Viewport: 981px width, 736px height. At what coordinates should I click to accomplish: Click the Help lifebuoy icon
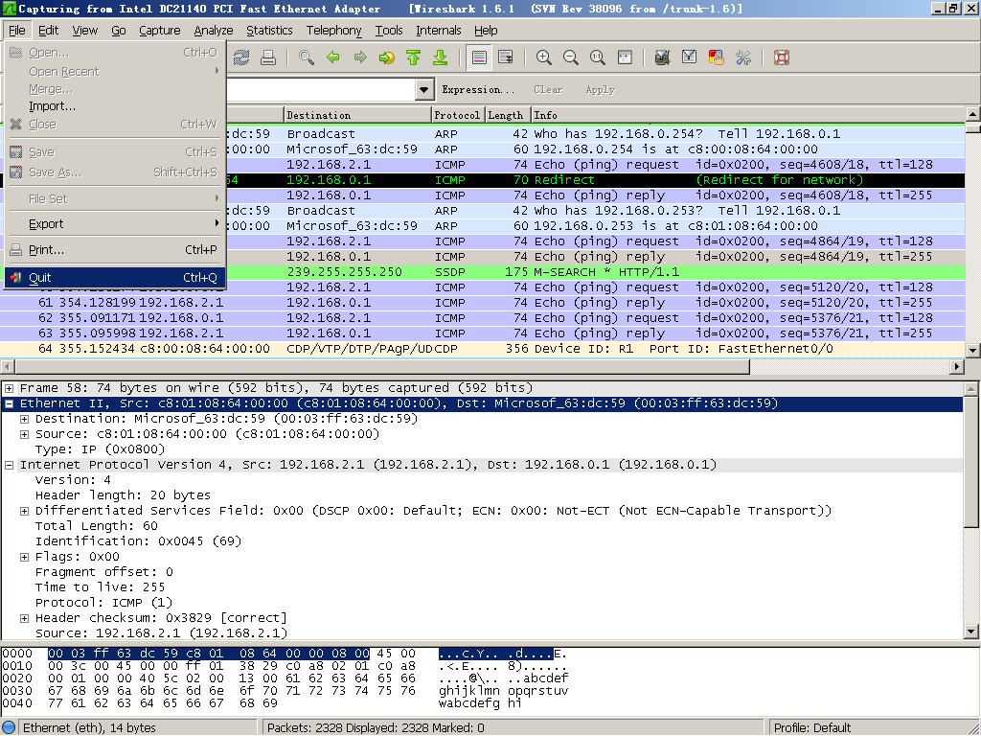coord(782,57)
